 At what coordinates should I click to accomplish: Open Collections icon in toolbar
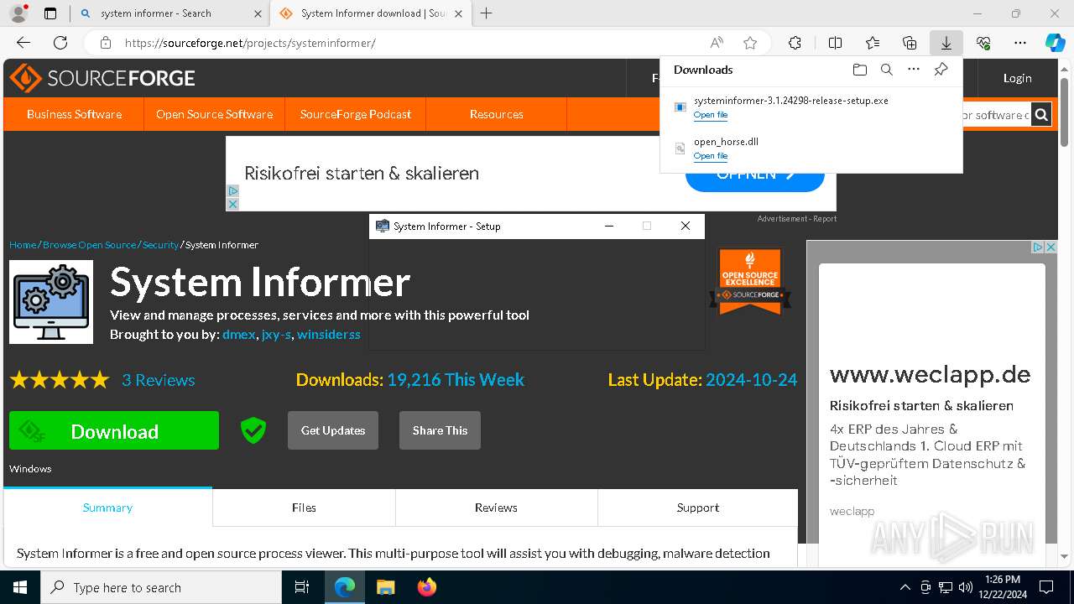[910, 43]
